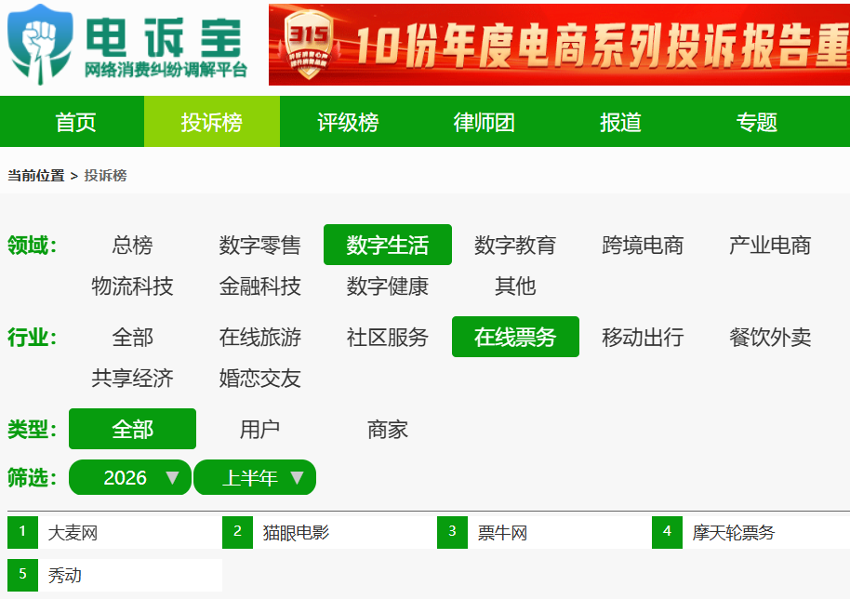This screenshot has width=850, height=599.
Task: Choose the 在线旅游 industry
Action: 259,338
